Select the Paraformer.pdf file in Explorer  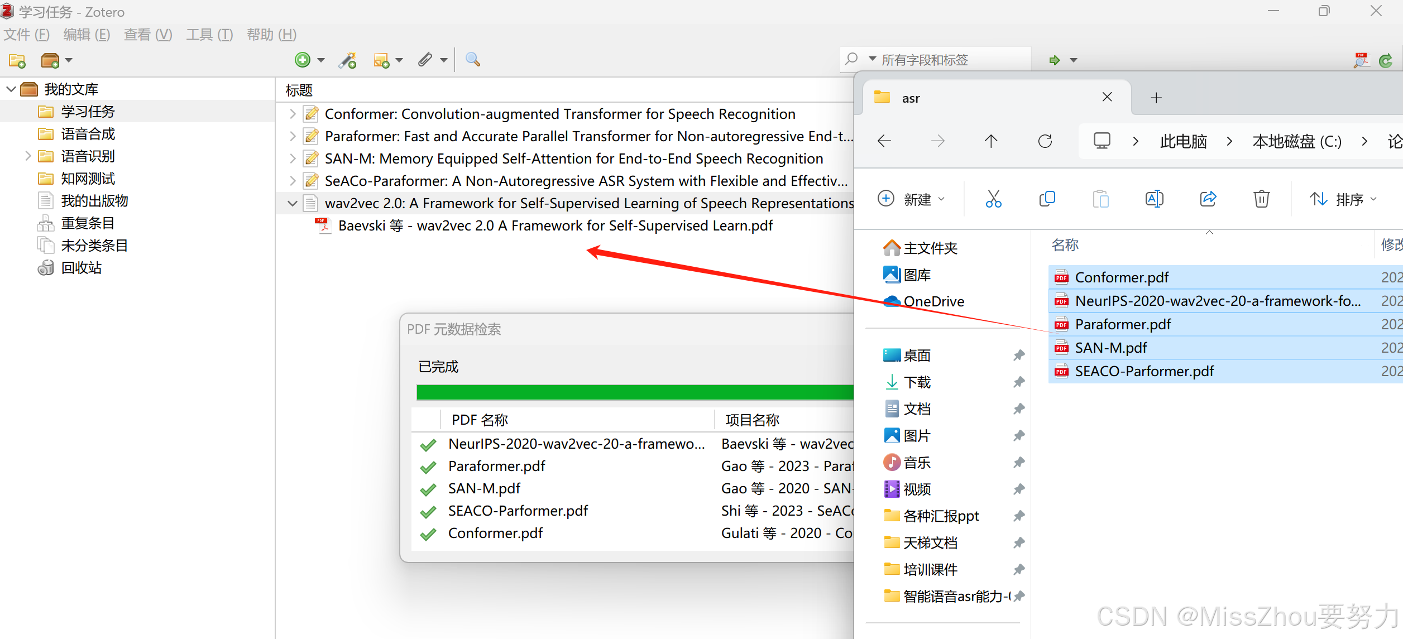[1122, 324]
